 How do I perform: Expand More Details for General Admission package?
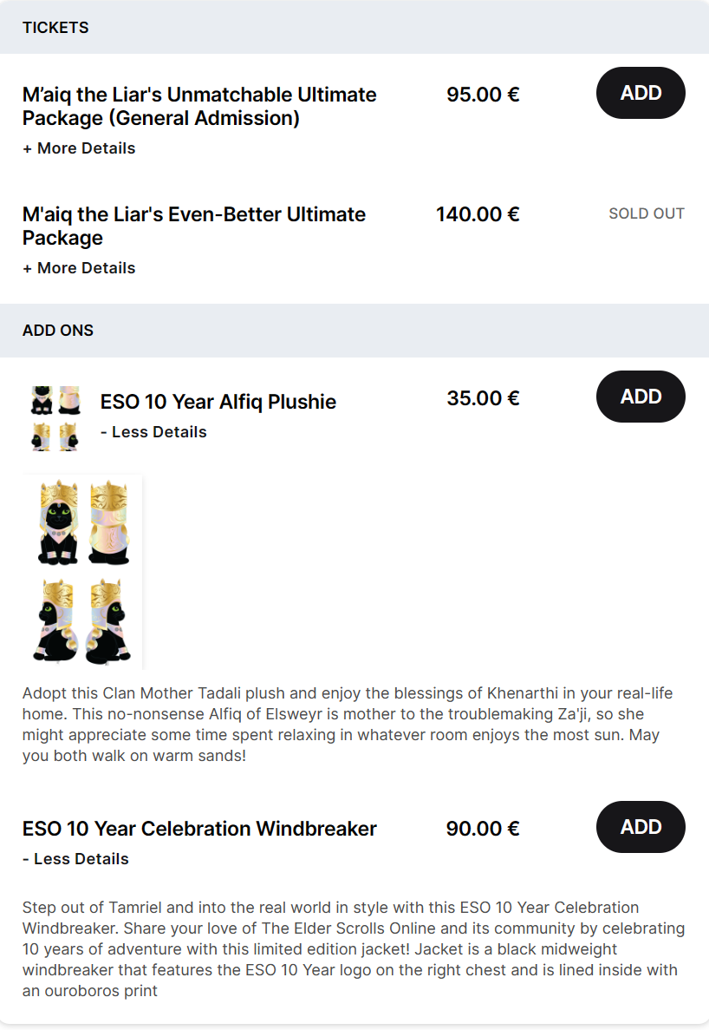point(79,148)
